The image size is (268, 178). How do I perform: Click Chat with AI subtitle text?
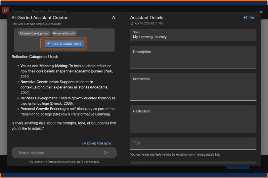[x=36, y=24]
